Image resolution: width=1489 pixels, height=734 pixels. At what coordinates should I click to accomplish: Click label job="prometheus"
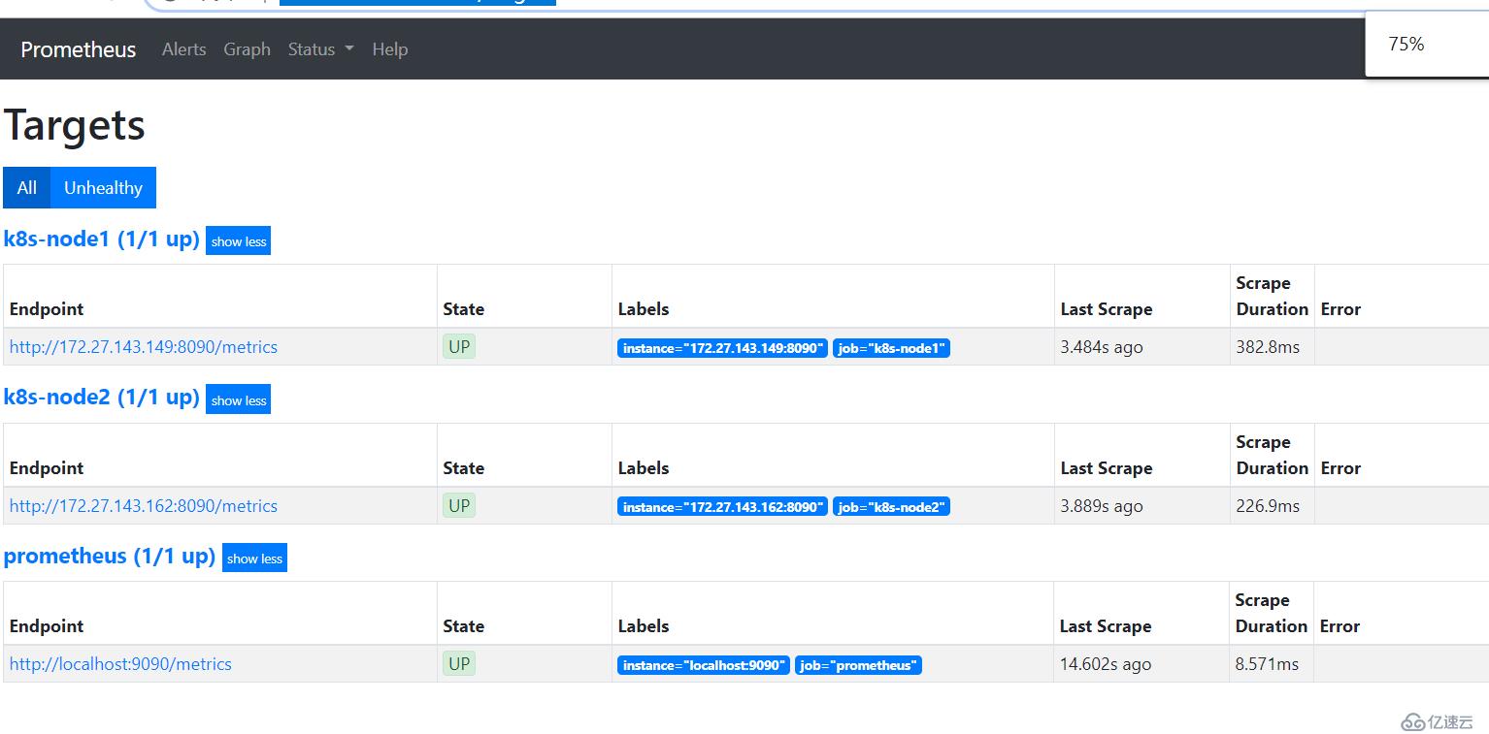click(858, 665)
